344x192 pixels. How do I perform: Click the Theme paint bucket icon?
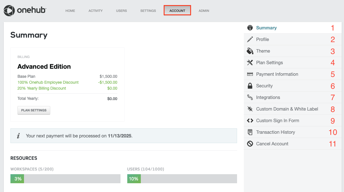250,51
